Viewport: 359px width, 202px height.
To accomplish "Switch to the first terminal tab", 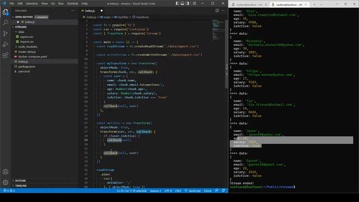I will (x=249, y=4).
